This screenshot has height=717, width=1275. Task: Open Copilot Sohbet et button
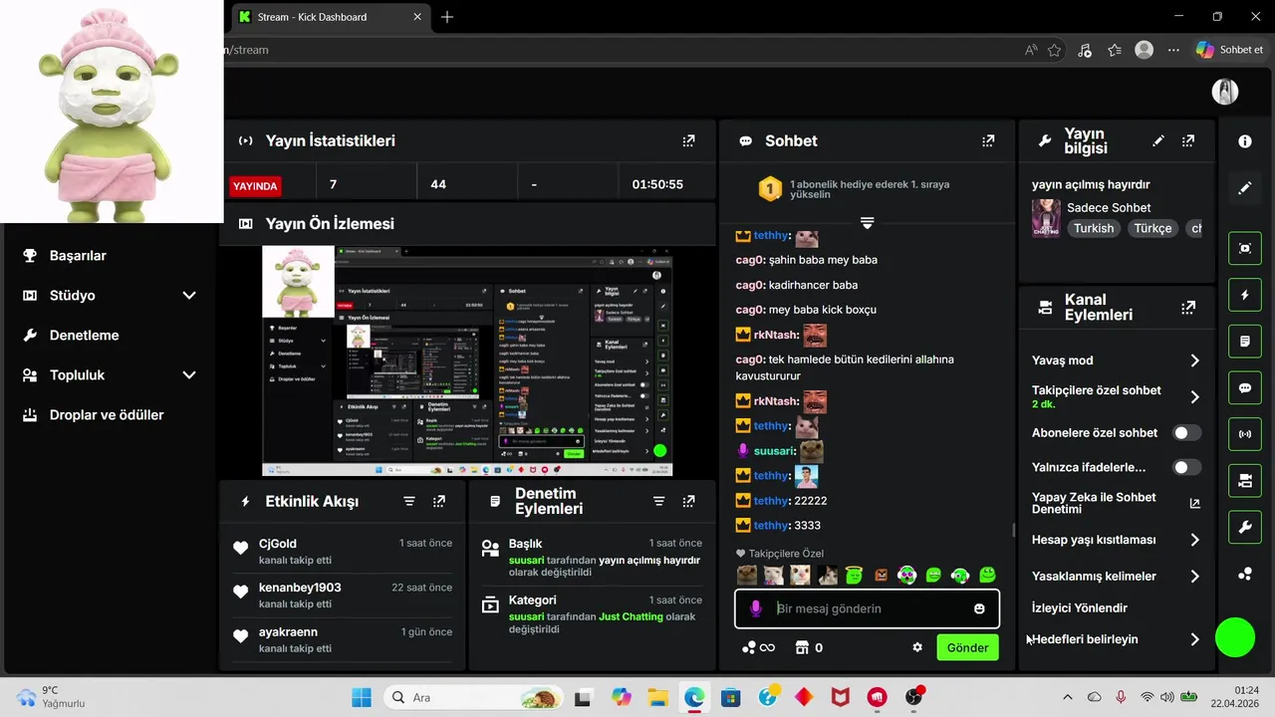tap(1229, 50)
